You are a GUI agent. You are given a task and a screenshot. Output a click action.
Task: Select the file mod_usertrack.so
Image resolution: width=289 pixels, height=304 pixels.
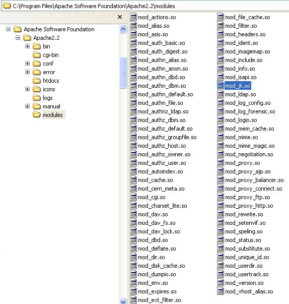pyautogui.click(x=247, y=274)
